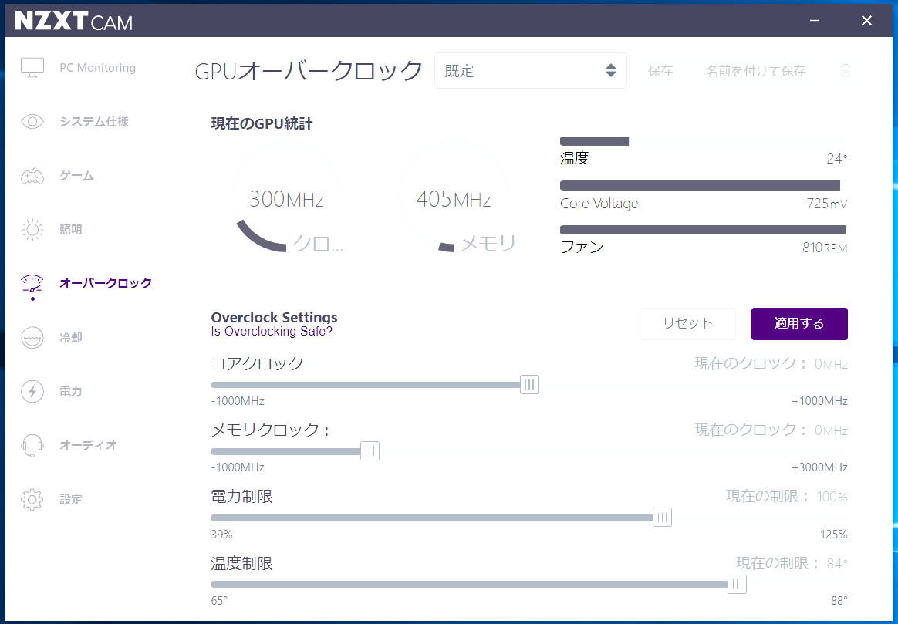The width and height of the screenshot is (898, 624).
Task: Click the 300MHz clock gauge
Action: pos(286,199)
